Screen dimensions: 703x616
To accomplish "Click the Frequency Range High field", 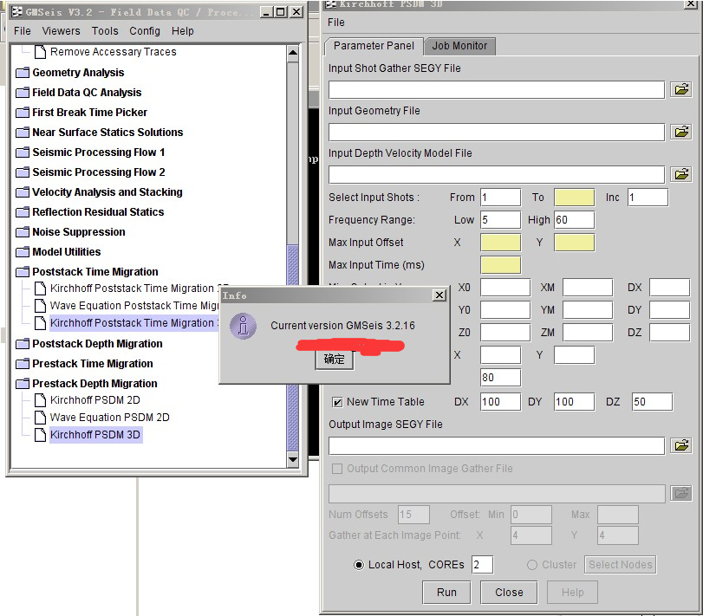I will 575,220.
